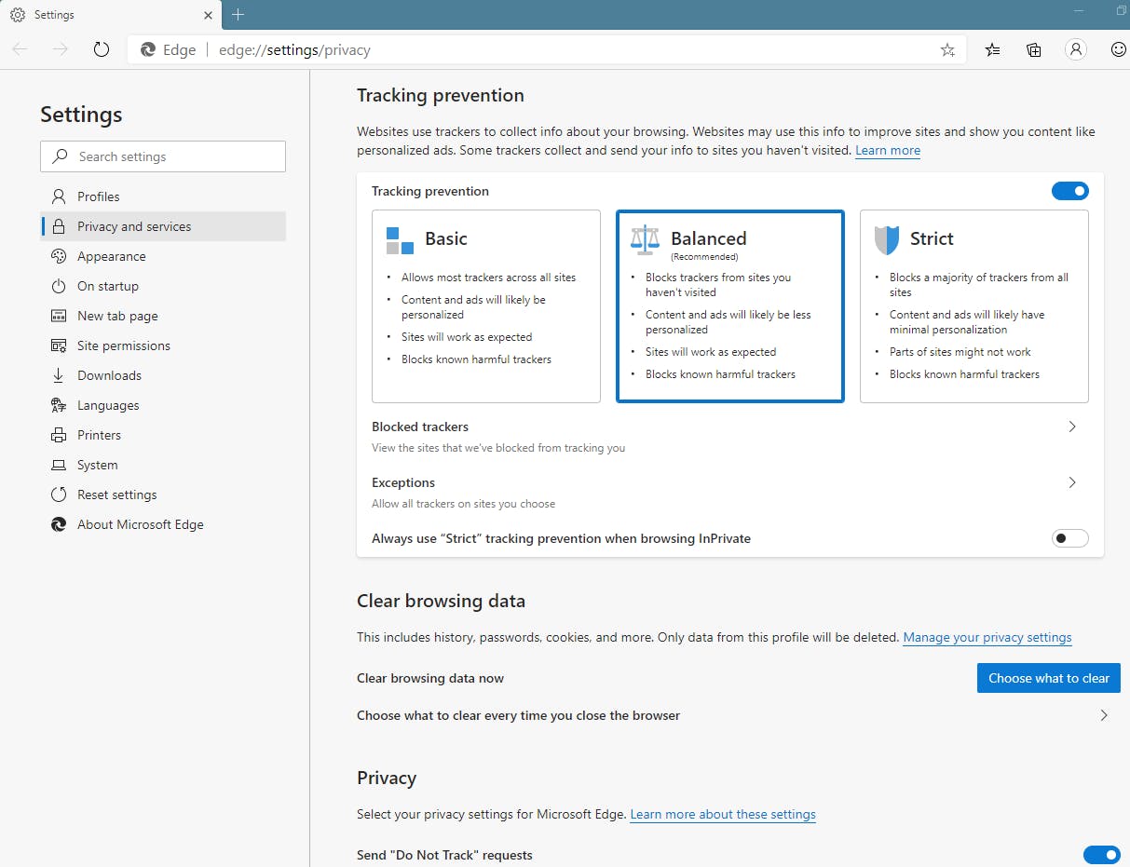The height and width of the screenshot is (867, 1130).
Task: Expand Choose what to clear on close
Action: pos(1104,715)
